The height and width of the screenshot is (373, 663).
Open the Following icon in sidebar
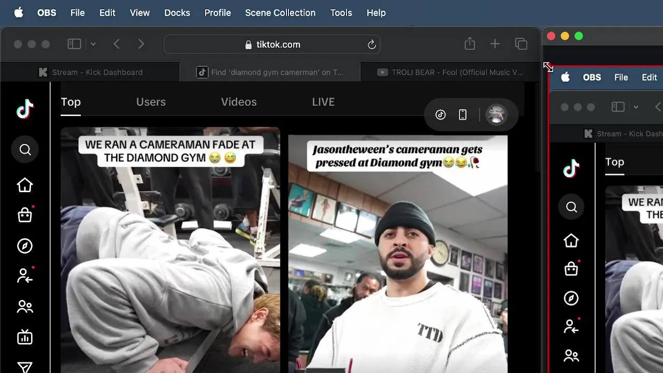pos(25,276)
